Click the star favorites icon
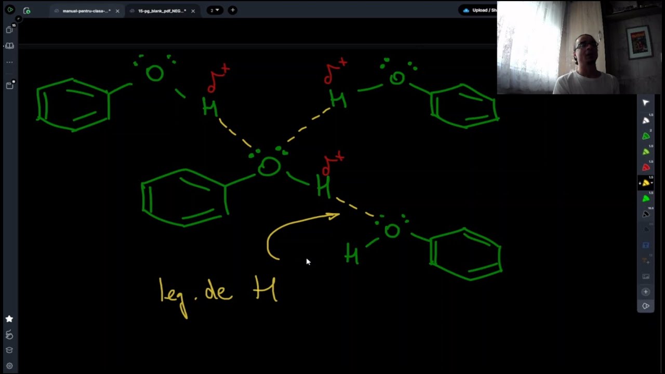This screenshot has width=665, height=374. [9, 319]
